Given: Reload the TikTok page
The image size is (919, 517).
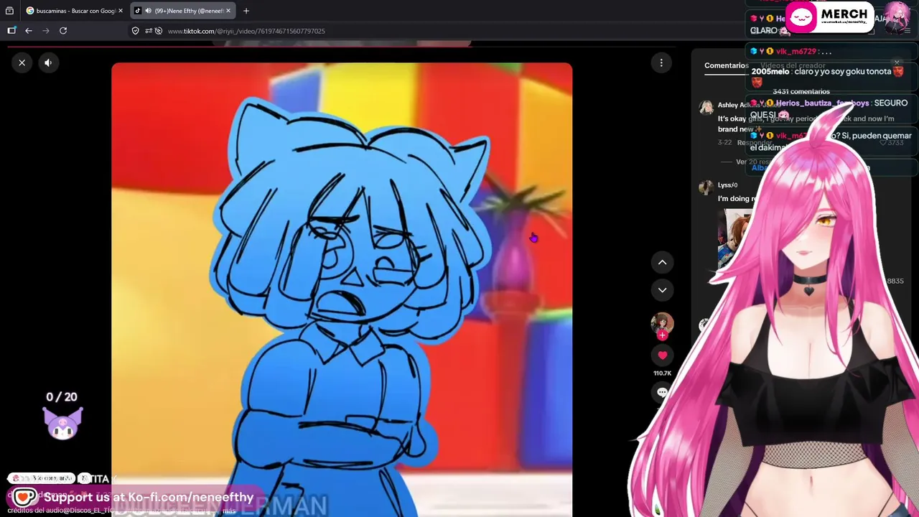Looking at the screenshot, I should (63, 31).
